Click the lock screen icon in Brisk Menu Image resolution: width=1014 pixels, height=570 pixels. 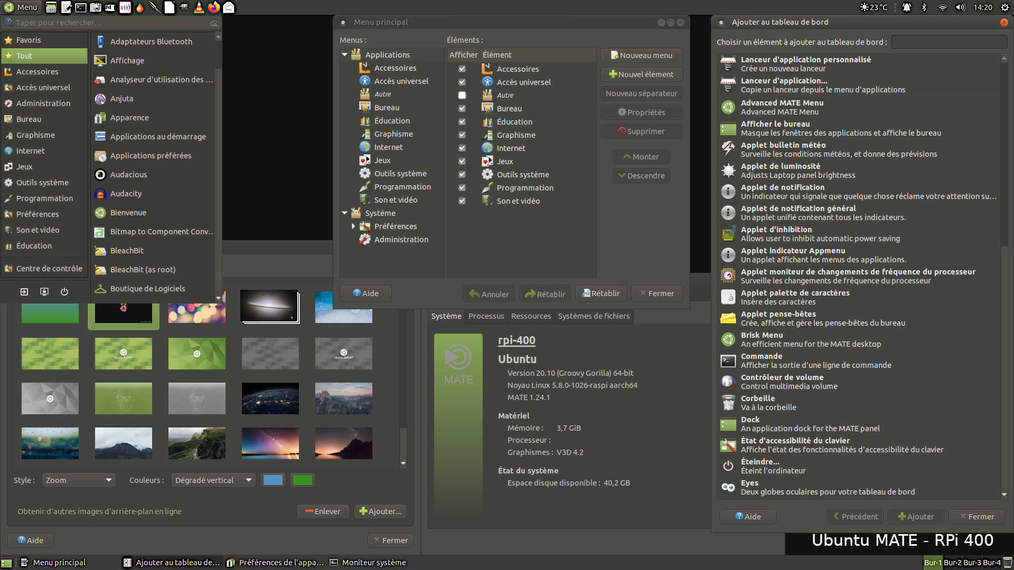pyautogui.click(x=44, y=292)
